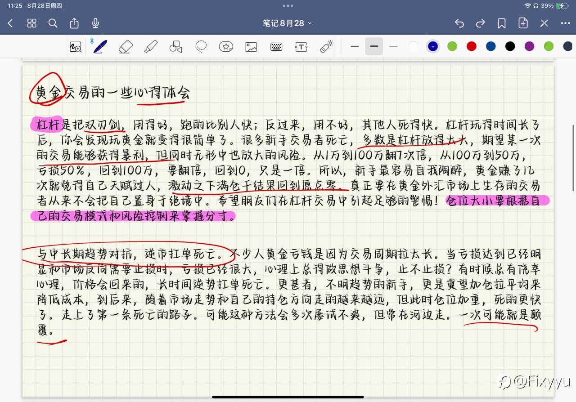The image size is (576, 402).
Task: Open search with the magnifier icon
Action: [x=53, y=23]
